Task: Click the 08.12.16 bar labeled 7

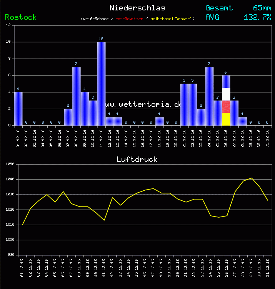Action: click(x=76, y=96)
